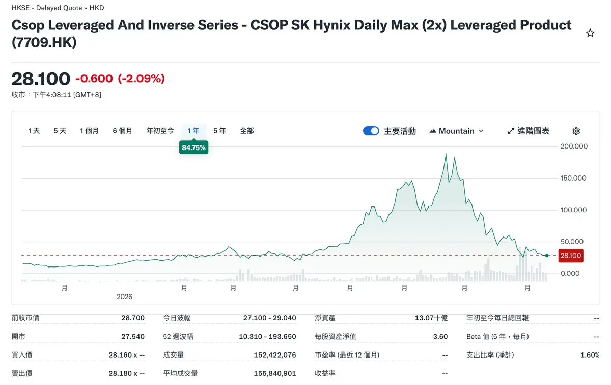
Task: Open the 進階圖表 advanced chart
Action: pyautogui.click(x=529, y=131)
